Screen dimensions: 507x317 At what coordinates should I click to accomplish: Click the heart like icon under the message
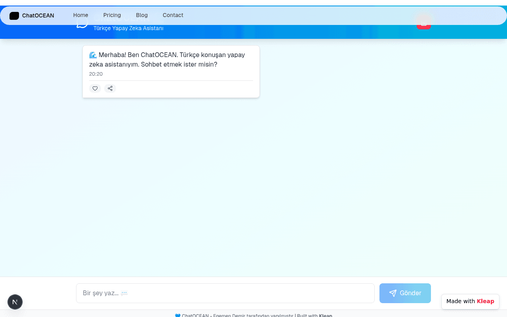pyautogui.click(x=95, y=88)
